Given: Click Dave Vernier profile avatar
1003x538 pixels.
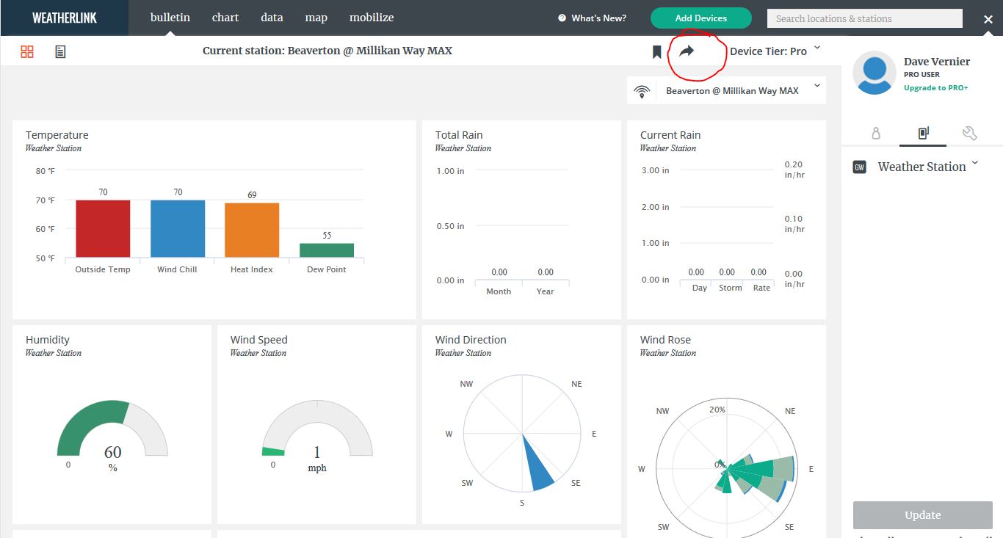Looking at the screenshot, I should (875, 73).
